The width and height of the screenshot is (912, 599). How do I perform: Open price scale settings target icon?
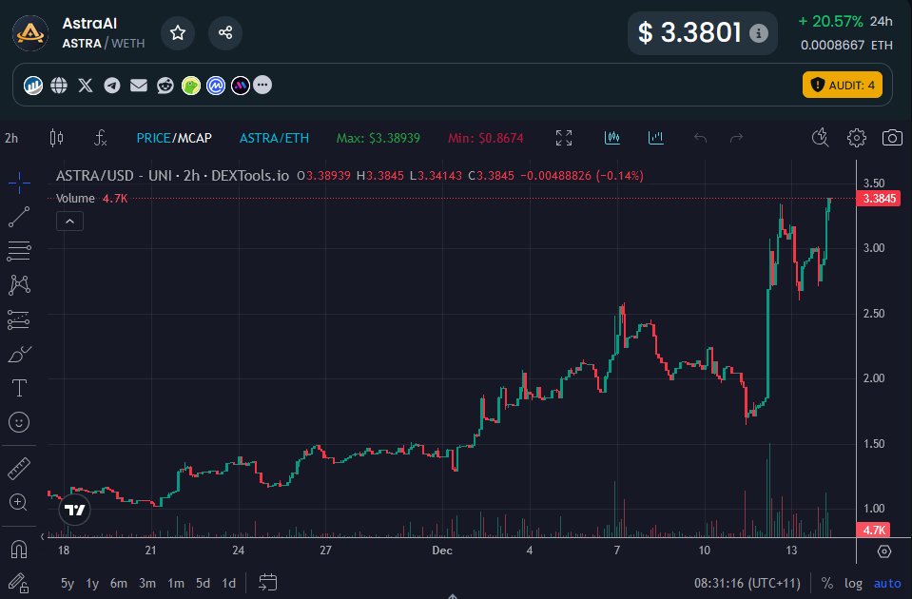pos(884,551)
